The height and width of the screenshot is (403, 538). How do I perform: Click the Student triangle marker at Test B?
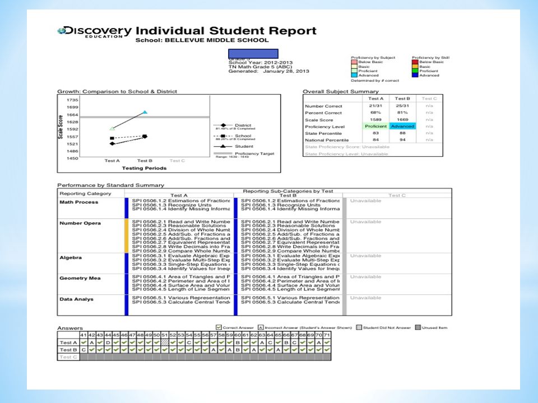[x=145, y=112]
